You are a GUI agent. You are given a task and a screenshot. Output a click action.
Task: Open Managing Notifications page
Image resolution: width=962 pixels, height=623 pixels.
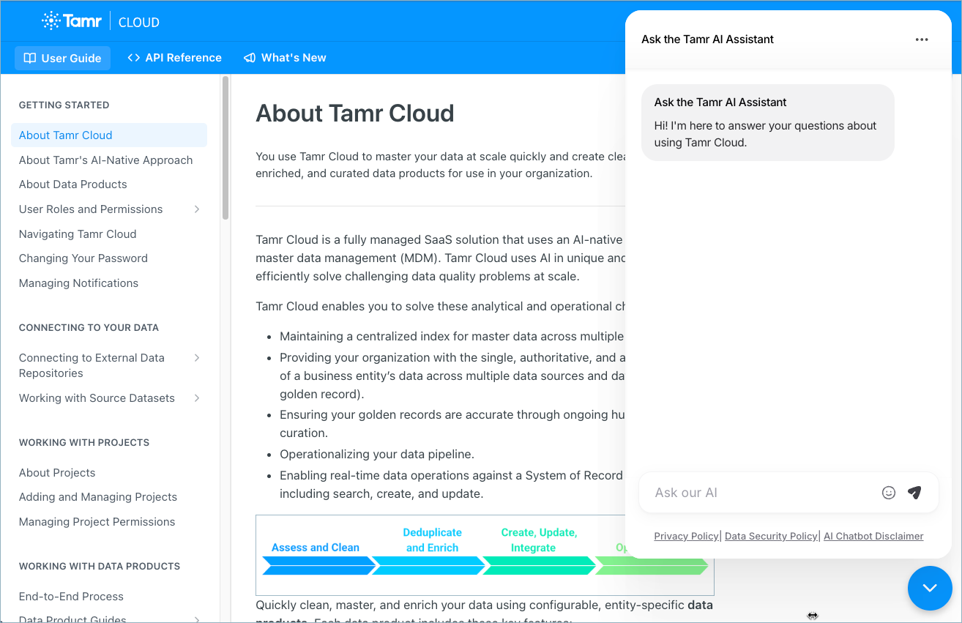click(x=78, y=283)
